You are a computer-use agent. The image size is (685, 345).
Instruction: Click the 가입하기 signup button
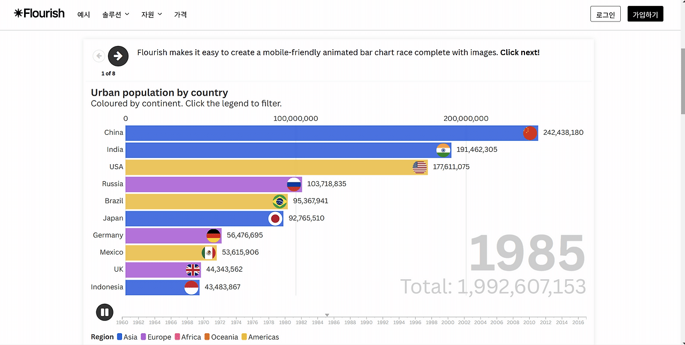pos(645,14)
